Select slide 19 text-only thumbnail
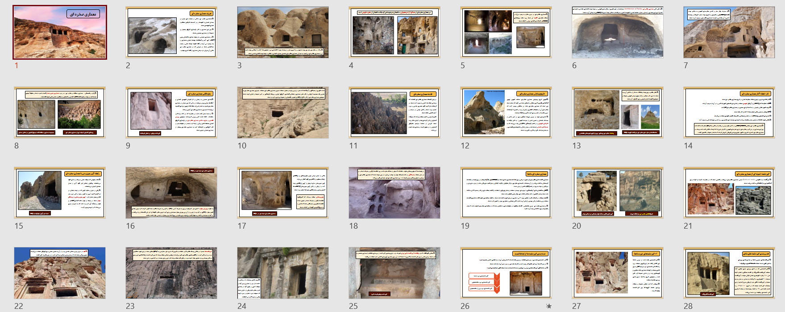 (x=506, y=193)
